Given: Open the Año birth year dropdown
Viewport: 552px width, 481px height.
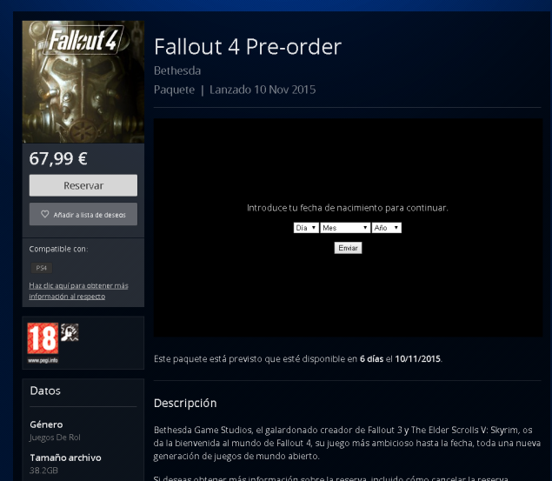Looking at the screenshot, I should 387,228.
